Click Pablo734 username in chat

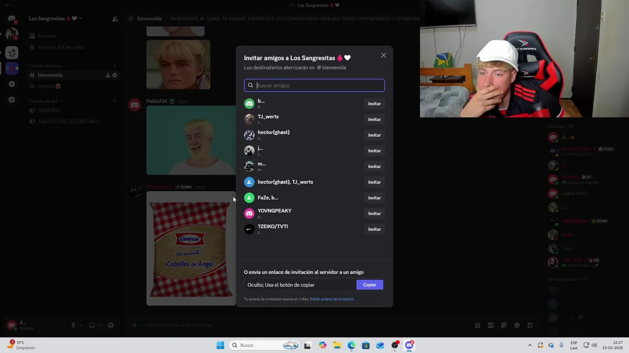pos(157,101)
